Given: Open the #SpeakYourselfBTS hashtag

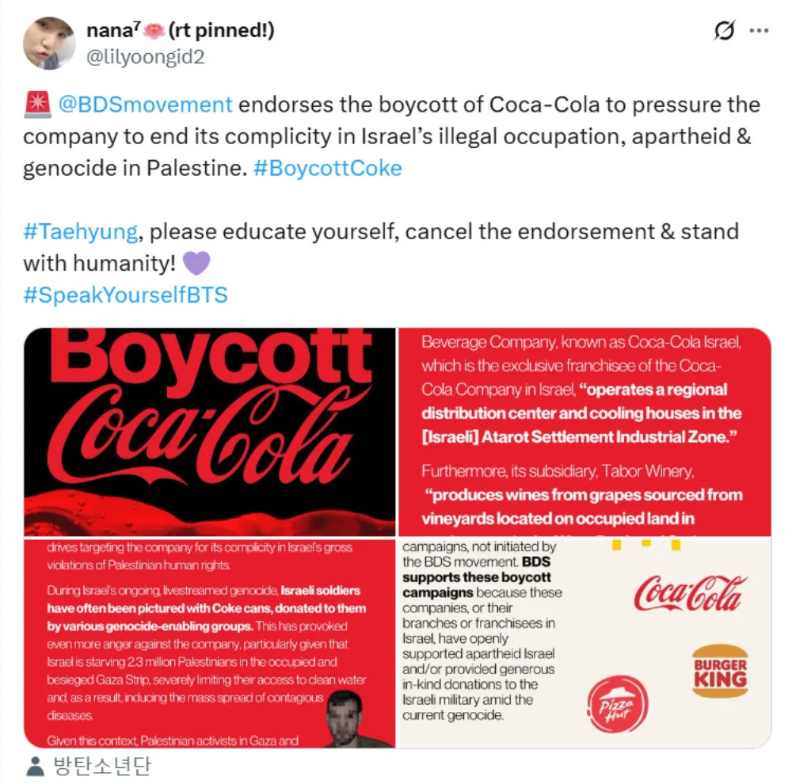Looking at the screenshot, I should pyautogui.click(x=125, y=295).
